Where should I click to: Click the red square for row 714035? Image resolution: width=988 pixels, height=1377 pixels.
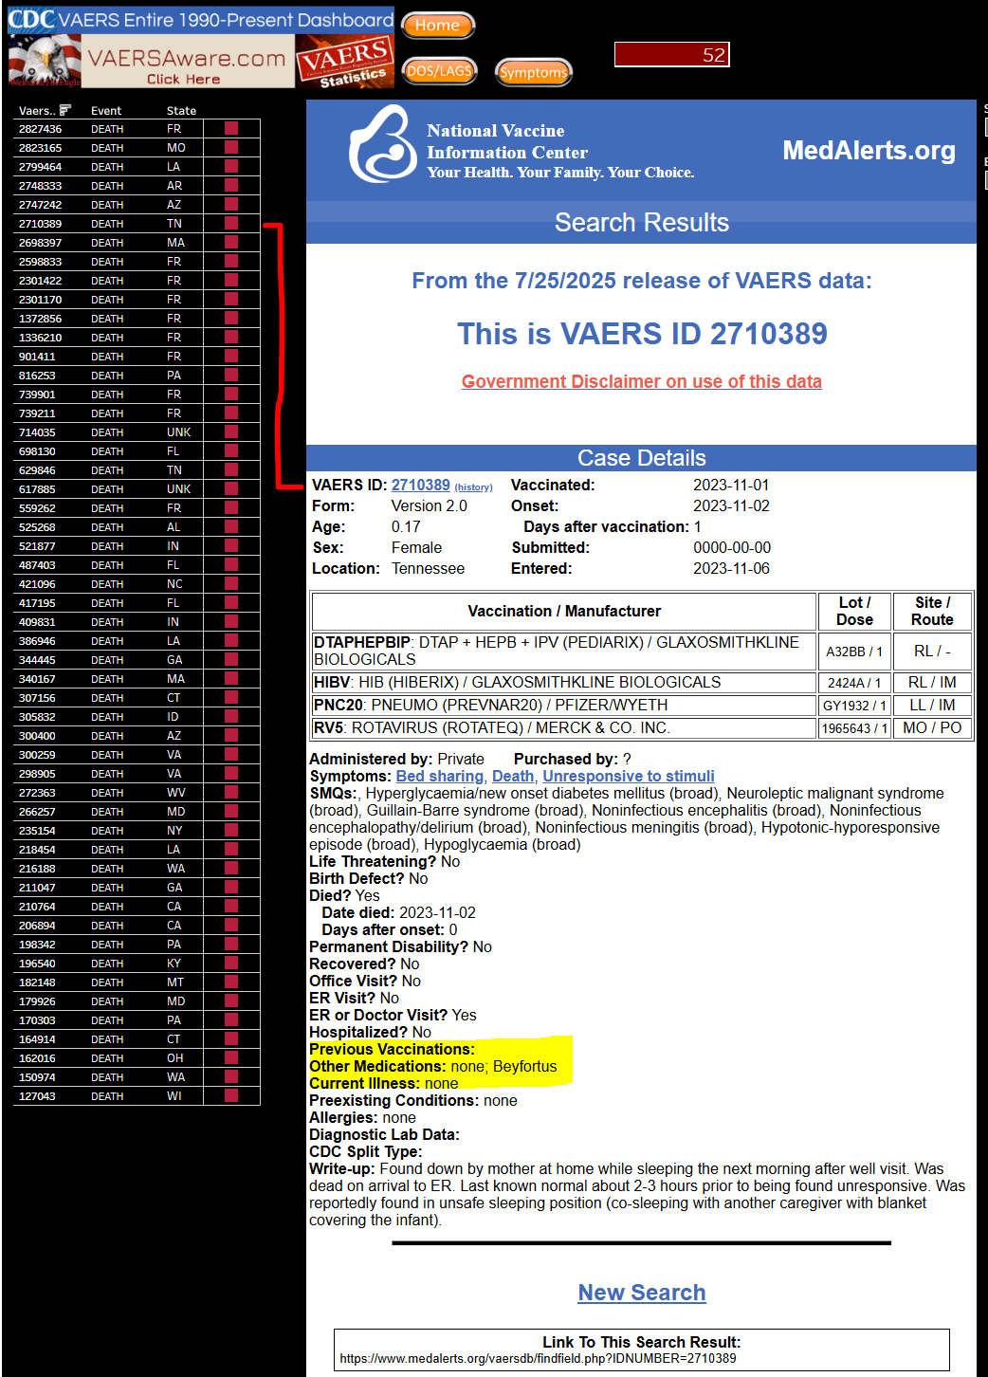(231, 431)
